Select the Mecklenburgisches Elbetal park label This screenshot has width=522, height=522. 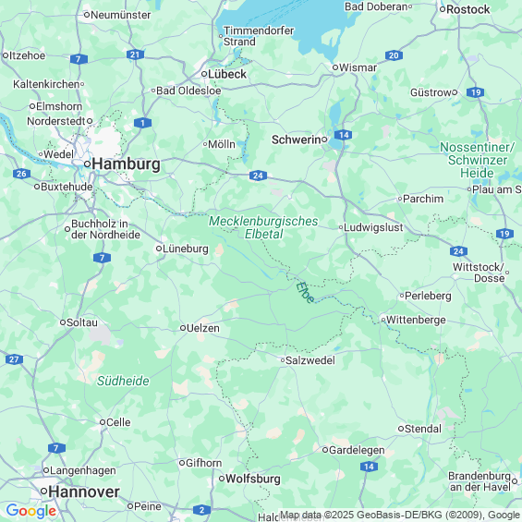263,227
